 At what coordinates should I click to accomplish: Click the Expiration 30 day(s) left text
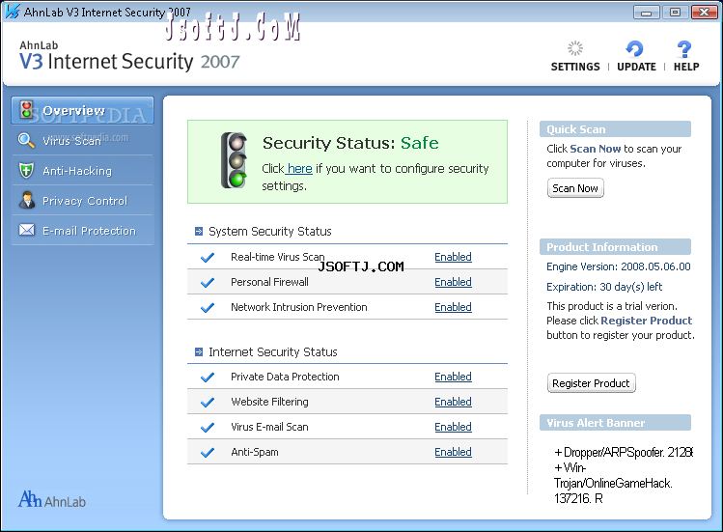[x=604, y=287]
